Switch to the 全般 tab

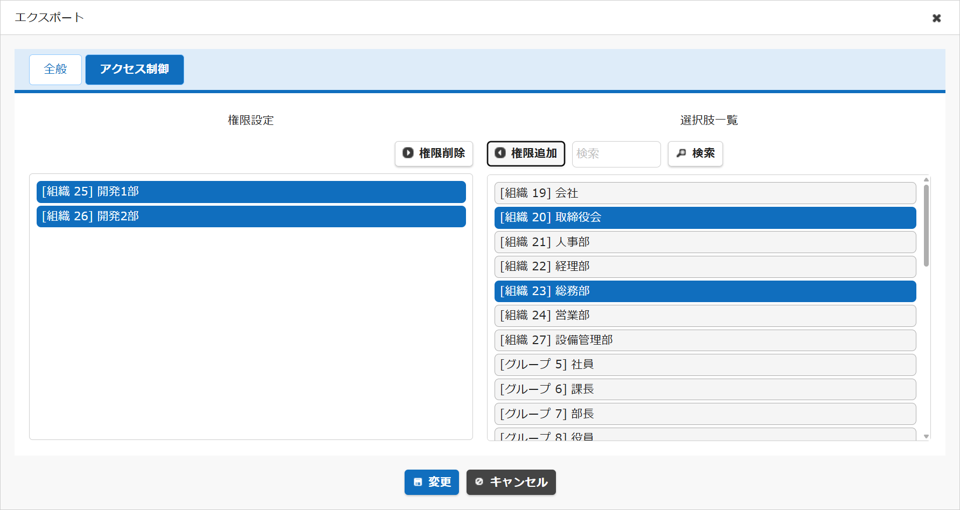[55, 69]
